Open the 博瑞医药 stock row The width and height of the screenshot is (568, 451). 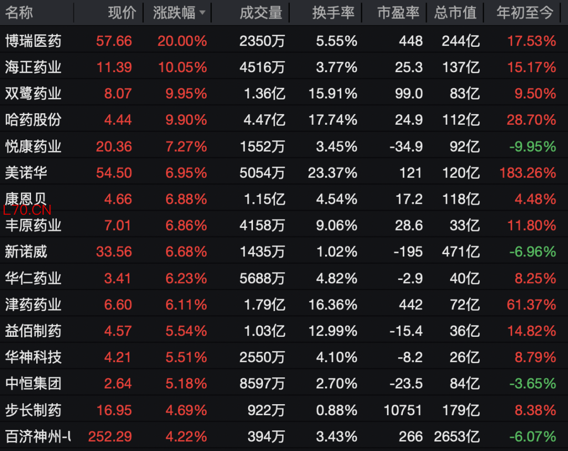pyautogui.click(x=33, y=41)
